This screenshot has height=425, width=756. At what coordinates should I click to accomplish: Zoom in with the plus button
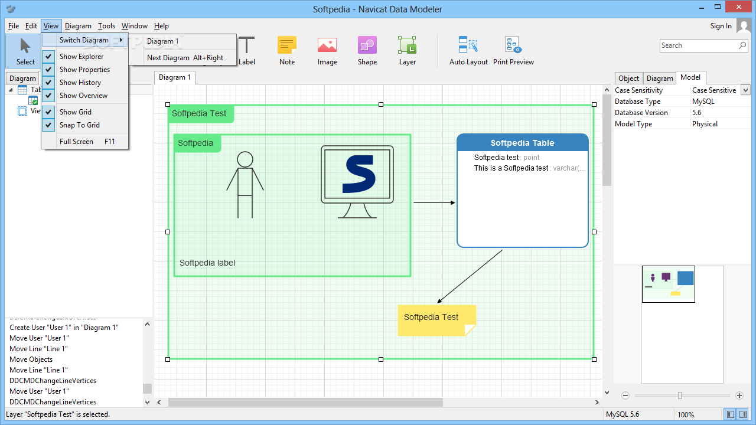(x=739, y=395)
